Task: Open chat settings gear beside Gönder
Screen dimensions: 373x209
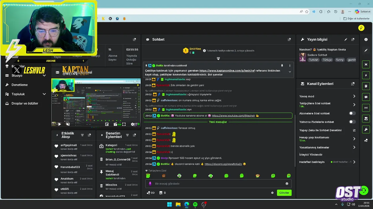Action: click(x=272, y=193)
